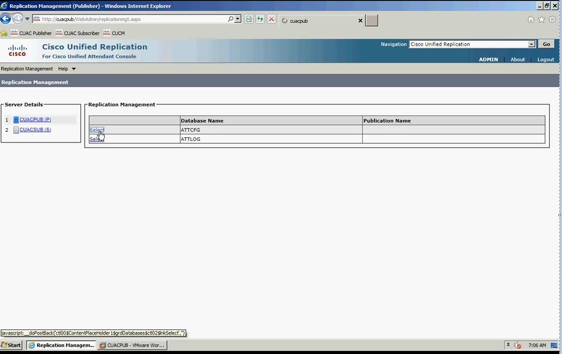Click the Windows Start button
This screenshot has width=562, height=354.
(12, 345)
